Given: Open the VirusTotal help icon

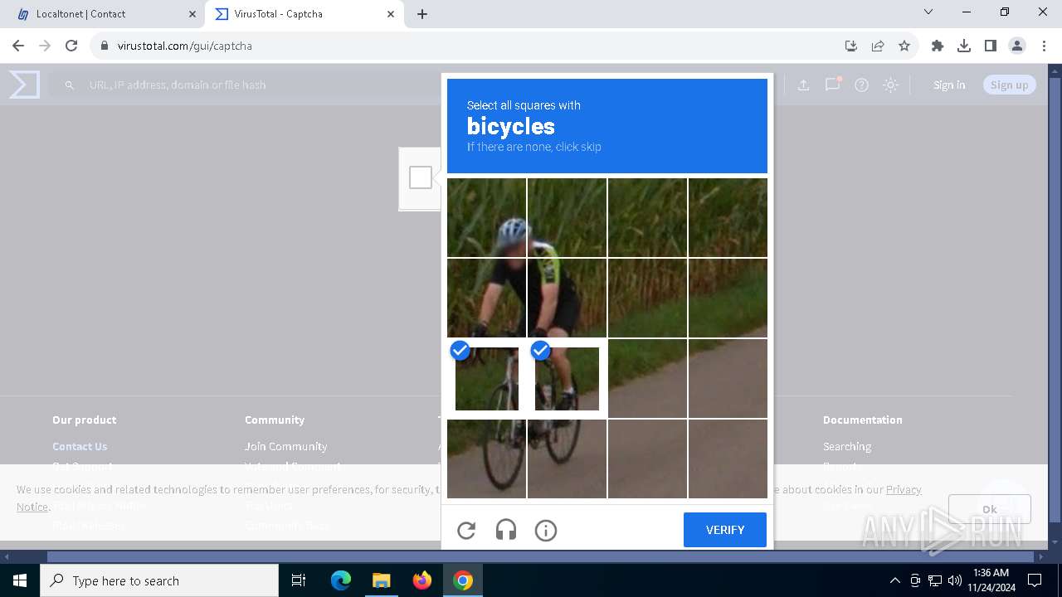Looking at the screenshot, I should 861,85.
